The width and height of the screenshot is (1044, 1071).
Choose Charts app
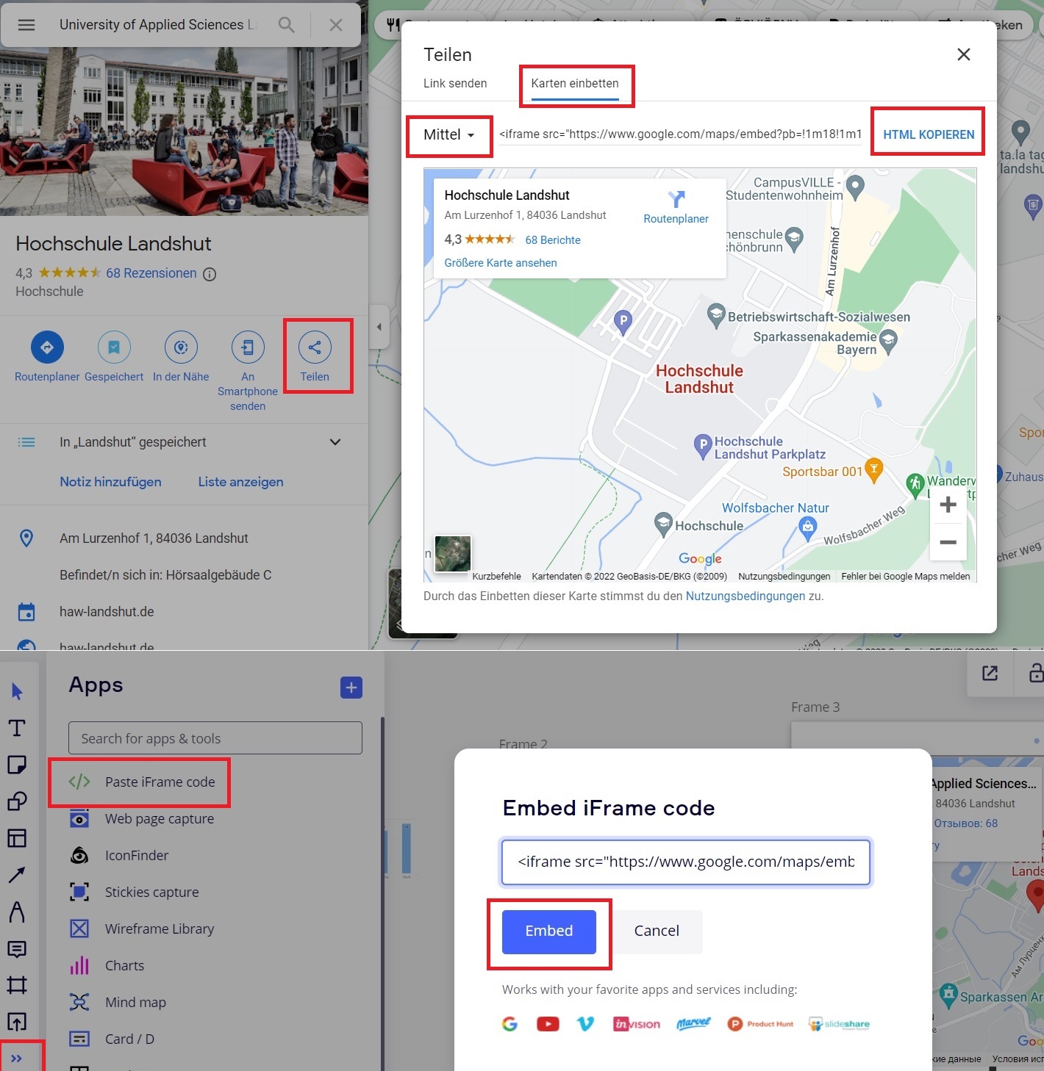tap(107, 966)
